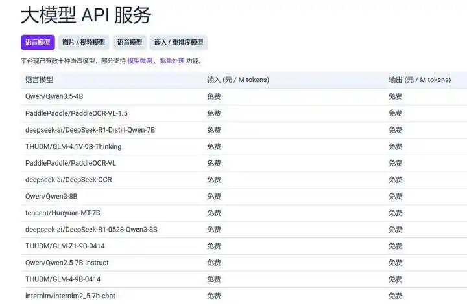
Task: Select Qwen/Qwen3-8B model name
Action: [51, 196]
